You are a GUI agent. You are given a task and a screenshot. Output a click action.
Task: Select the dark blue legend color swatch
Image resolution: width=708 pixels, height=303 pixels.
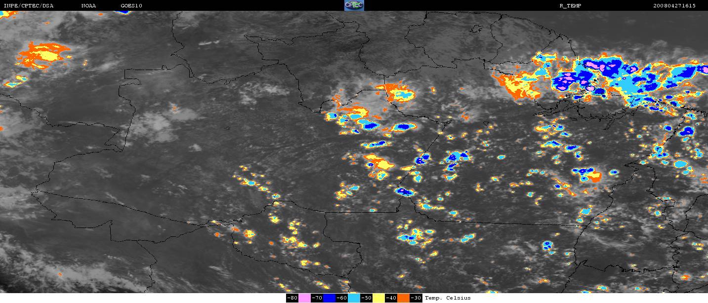(x=329, y=298)
